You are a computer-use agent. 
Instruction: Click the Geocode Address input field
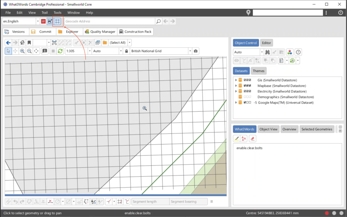tap(110, 21)
